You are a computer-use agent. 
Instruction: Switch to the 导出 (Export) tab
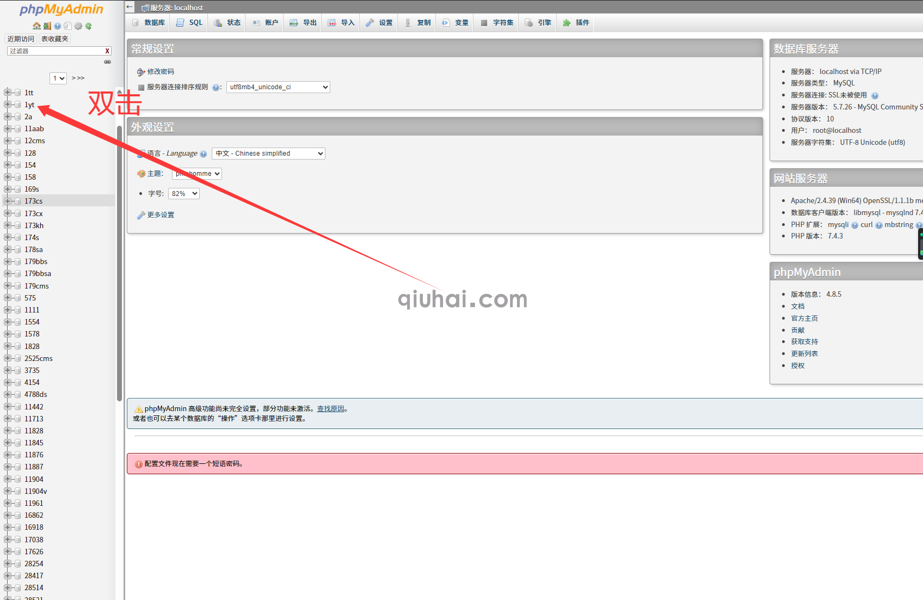(x=303, y=22)
